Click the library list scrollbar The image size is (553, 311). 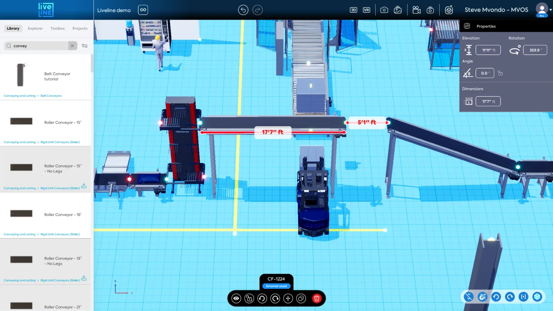pyautogui.click(x=92, y=63)
